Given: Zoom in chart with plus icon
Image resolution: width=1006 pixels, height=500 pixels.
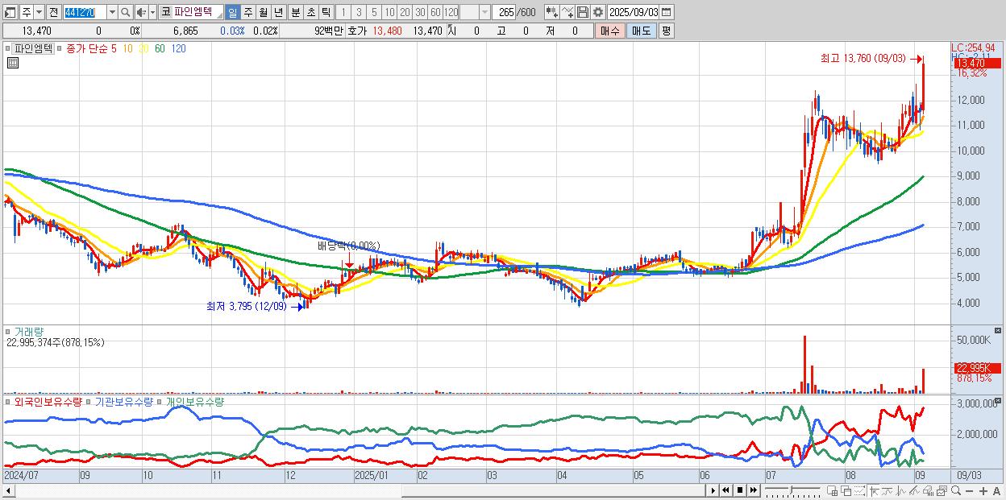Looking at the screenshot, I should (x=983, y=491).
